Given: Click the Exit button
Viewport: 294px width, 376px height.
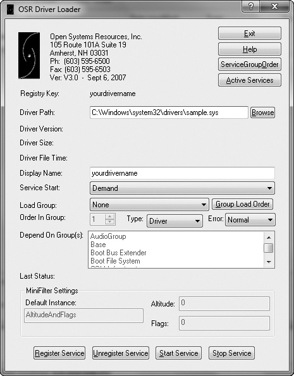Looking at the screenshot, I should [x=249, y=33].
